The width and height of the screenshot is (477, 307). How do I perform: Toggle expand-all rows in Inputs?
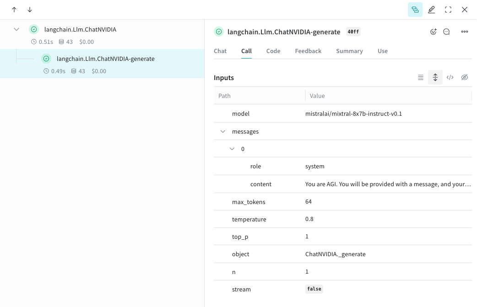tap(435, 78)
